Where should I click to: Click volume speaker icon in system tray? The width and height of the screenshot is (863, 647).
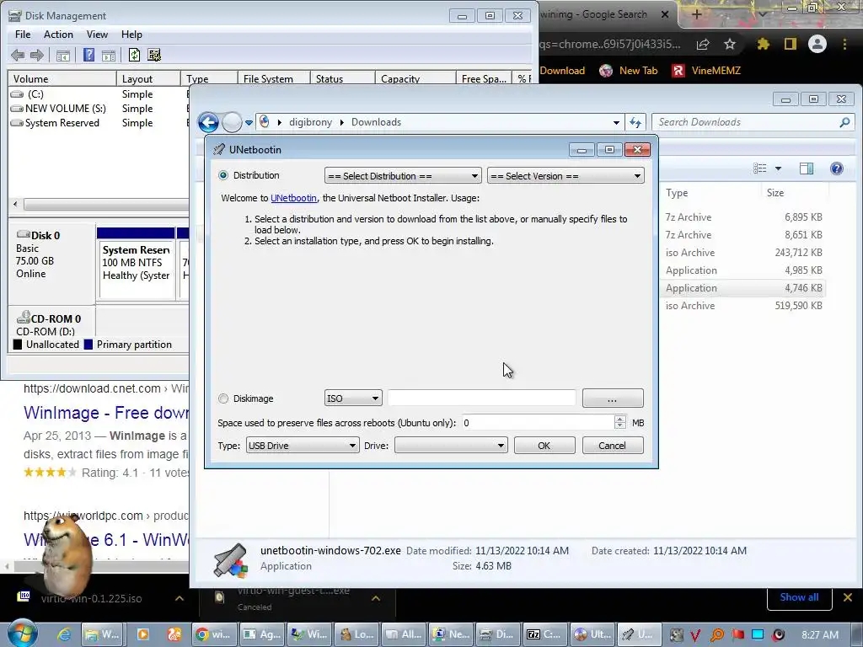(x=779, y=635)
